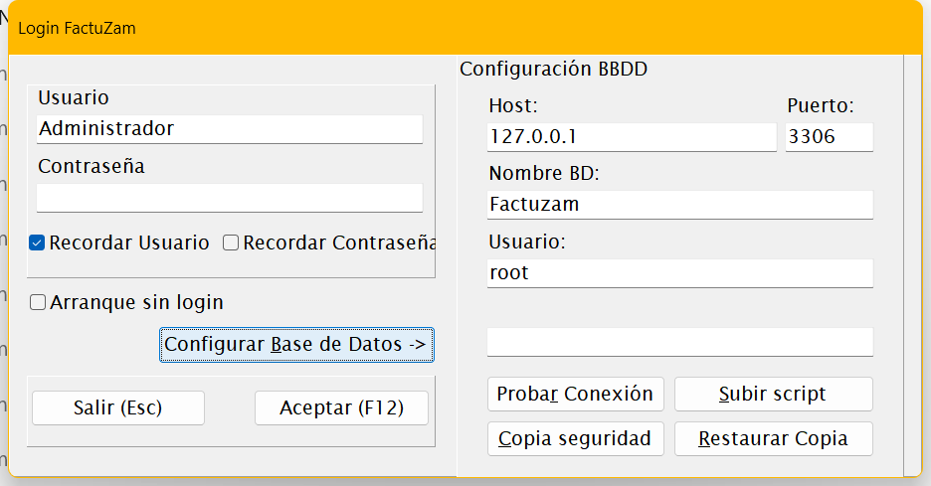
Task: Click the Nombre BD: label
Action: (544, 173)
